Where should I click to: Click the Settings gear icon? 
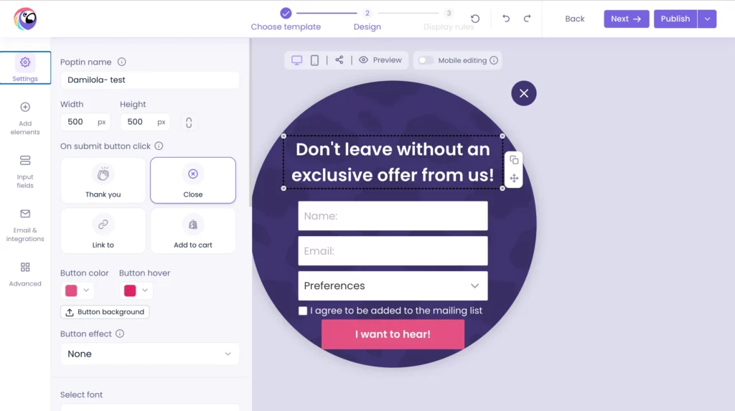[25, 62]
